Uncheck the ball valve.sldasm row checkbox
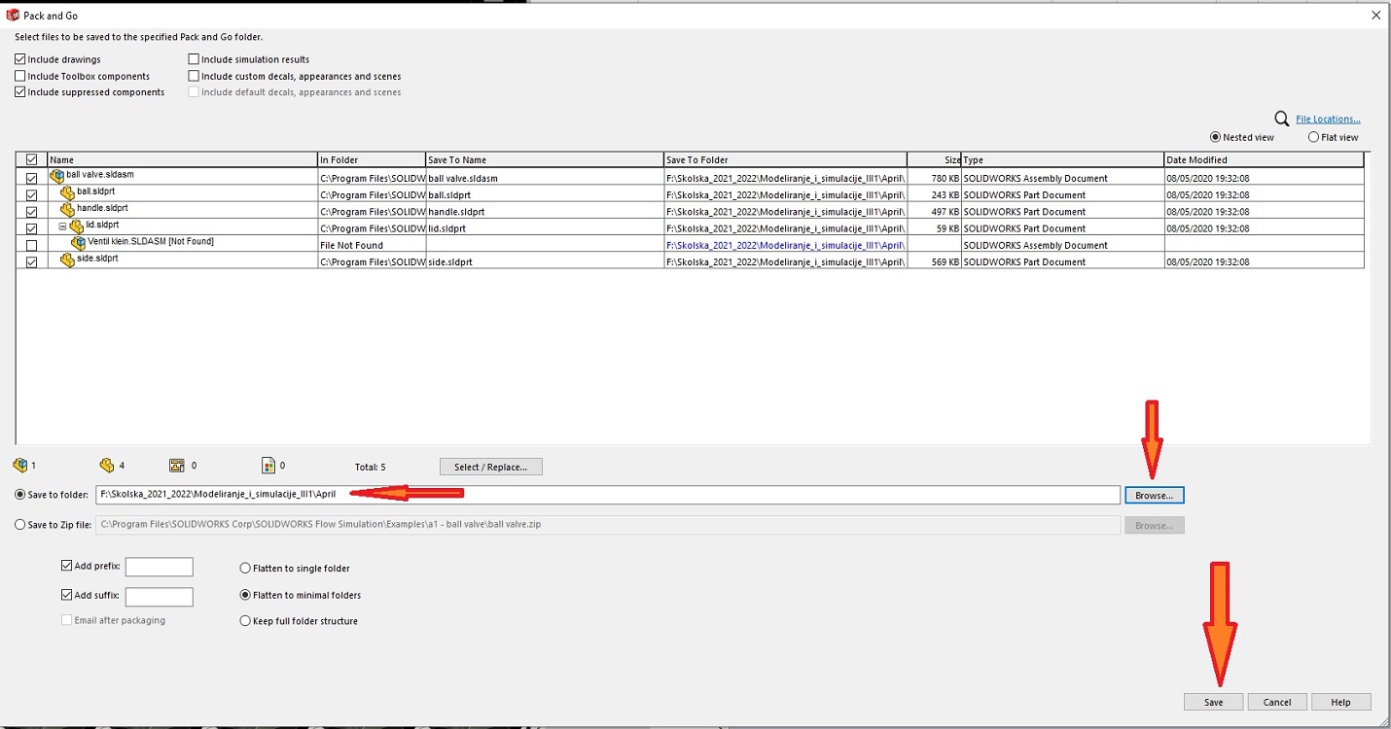1391x729 pixels. tap(32, 179)
